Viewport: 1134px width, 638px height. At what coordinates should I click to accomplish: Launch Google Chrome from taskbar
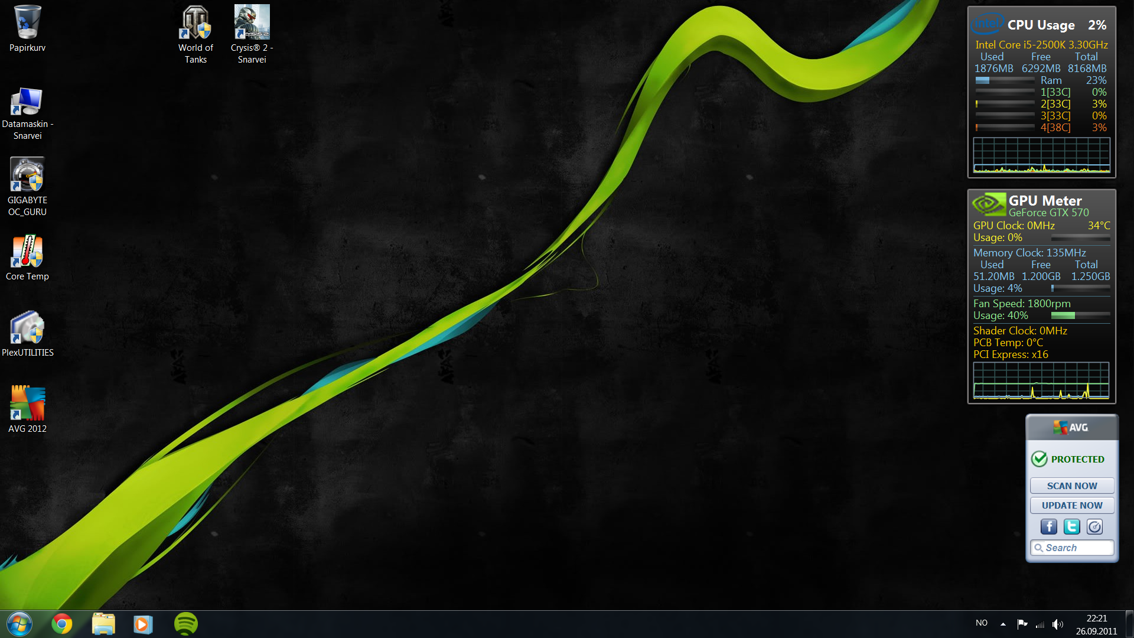coord(62,624)
